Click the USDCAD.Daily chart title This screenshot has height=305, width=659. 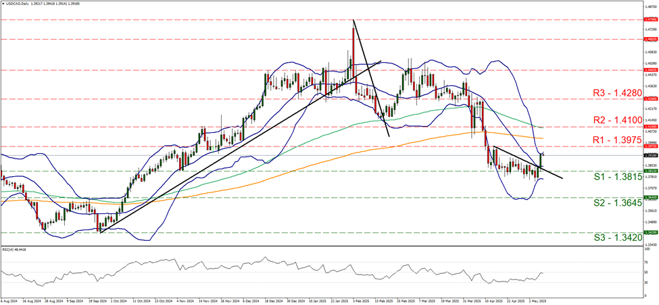point(18,3)
